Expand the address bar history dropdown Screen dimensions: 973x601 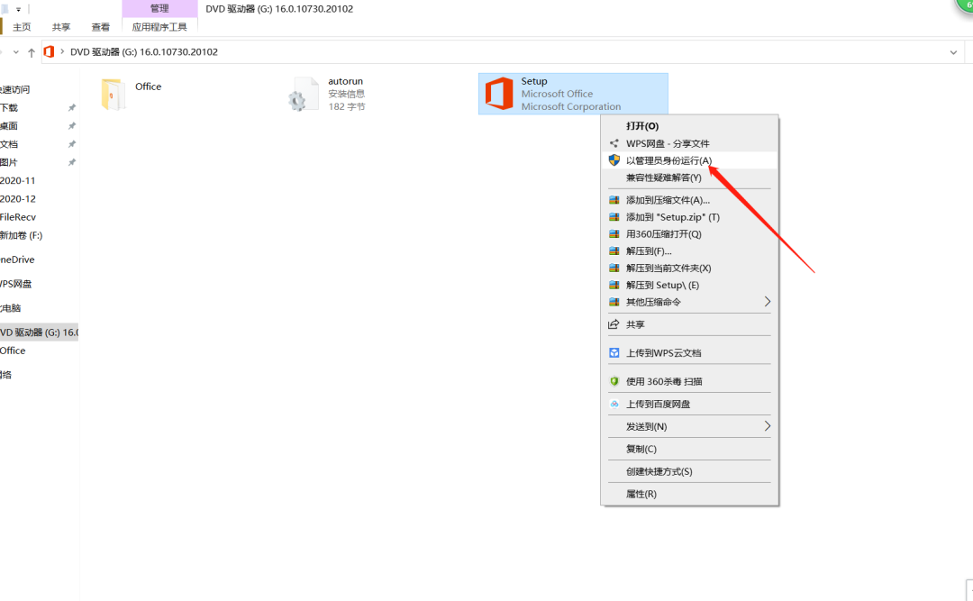point(953,52)
